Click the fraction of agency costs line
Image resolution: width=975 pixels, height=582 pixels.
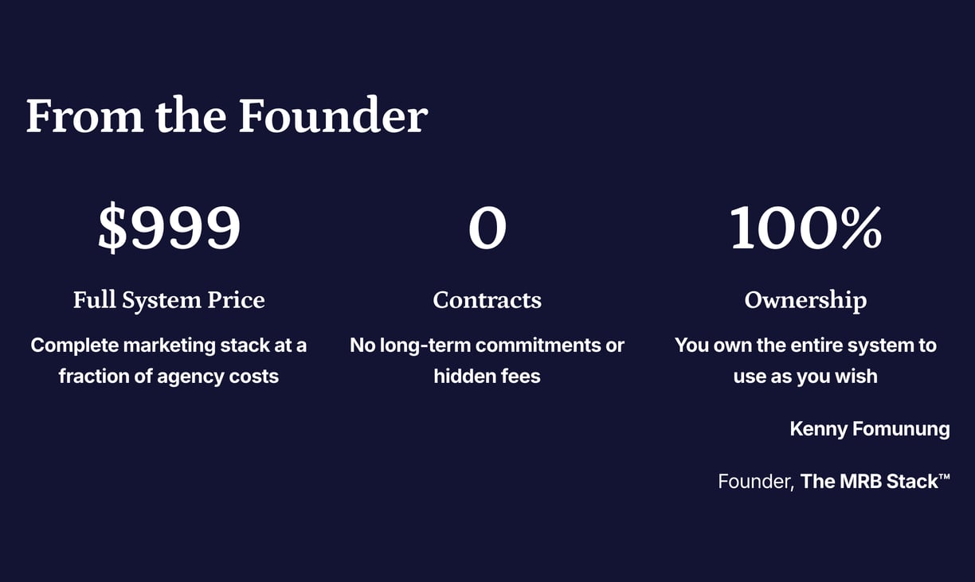pos(169,376)
